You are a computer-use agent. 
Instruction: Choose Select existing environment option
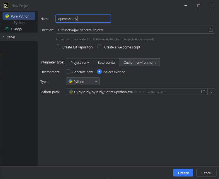click(99, 72)
